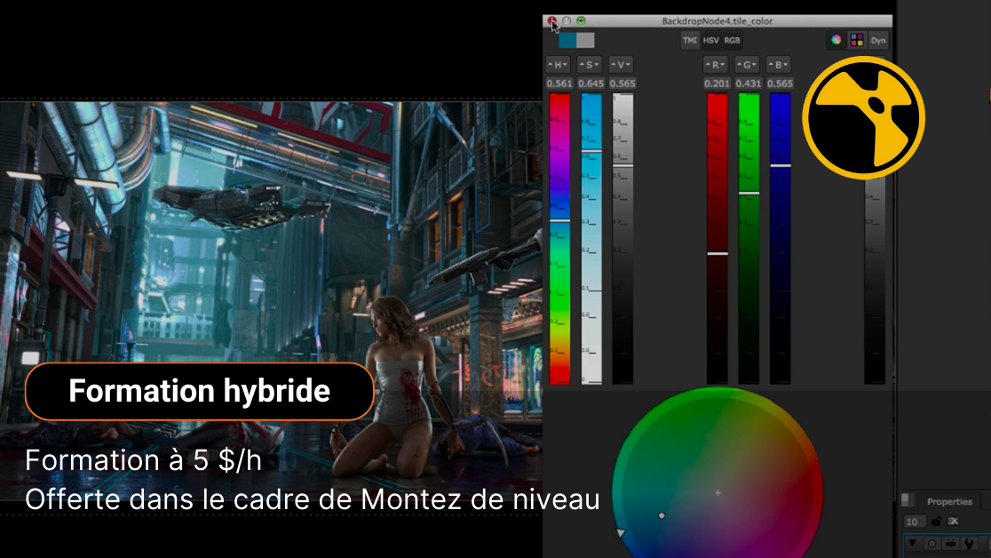This screenshot has height=558, width=991.
Task: Click the round color wheel display icon
Action: [x=835, y=40]
